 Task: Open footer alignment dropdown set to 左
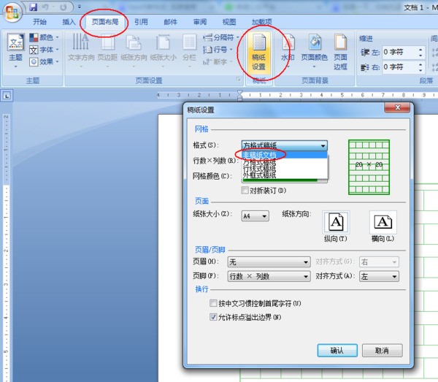tap(379, 276)
